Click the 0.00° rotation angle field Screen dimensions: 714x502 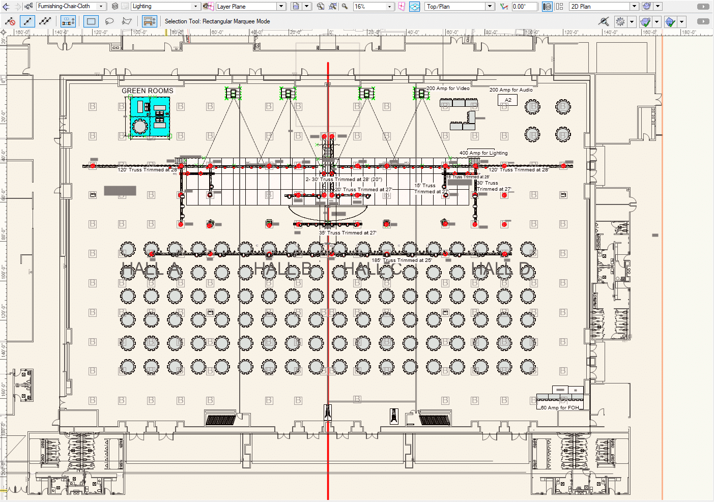click(524, 6)
